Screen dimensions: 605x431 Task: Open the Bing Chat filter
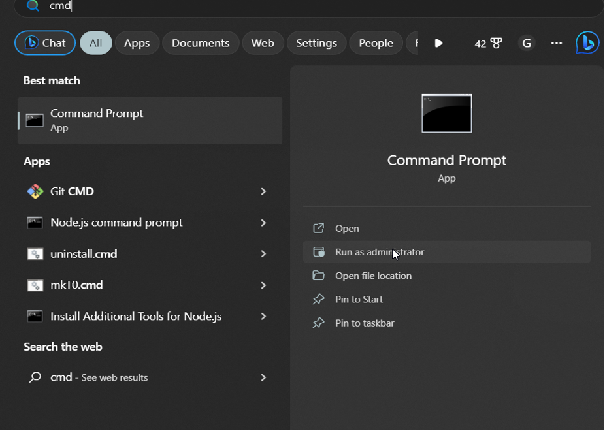pos(45,43)
